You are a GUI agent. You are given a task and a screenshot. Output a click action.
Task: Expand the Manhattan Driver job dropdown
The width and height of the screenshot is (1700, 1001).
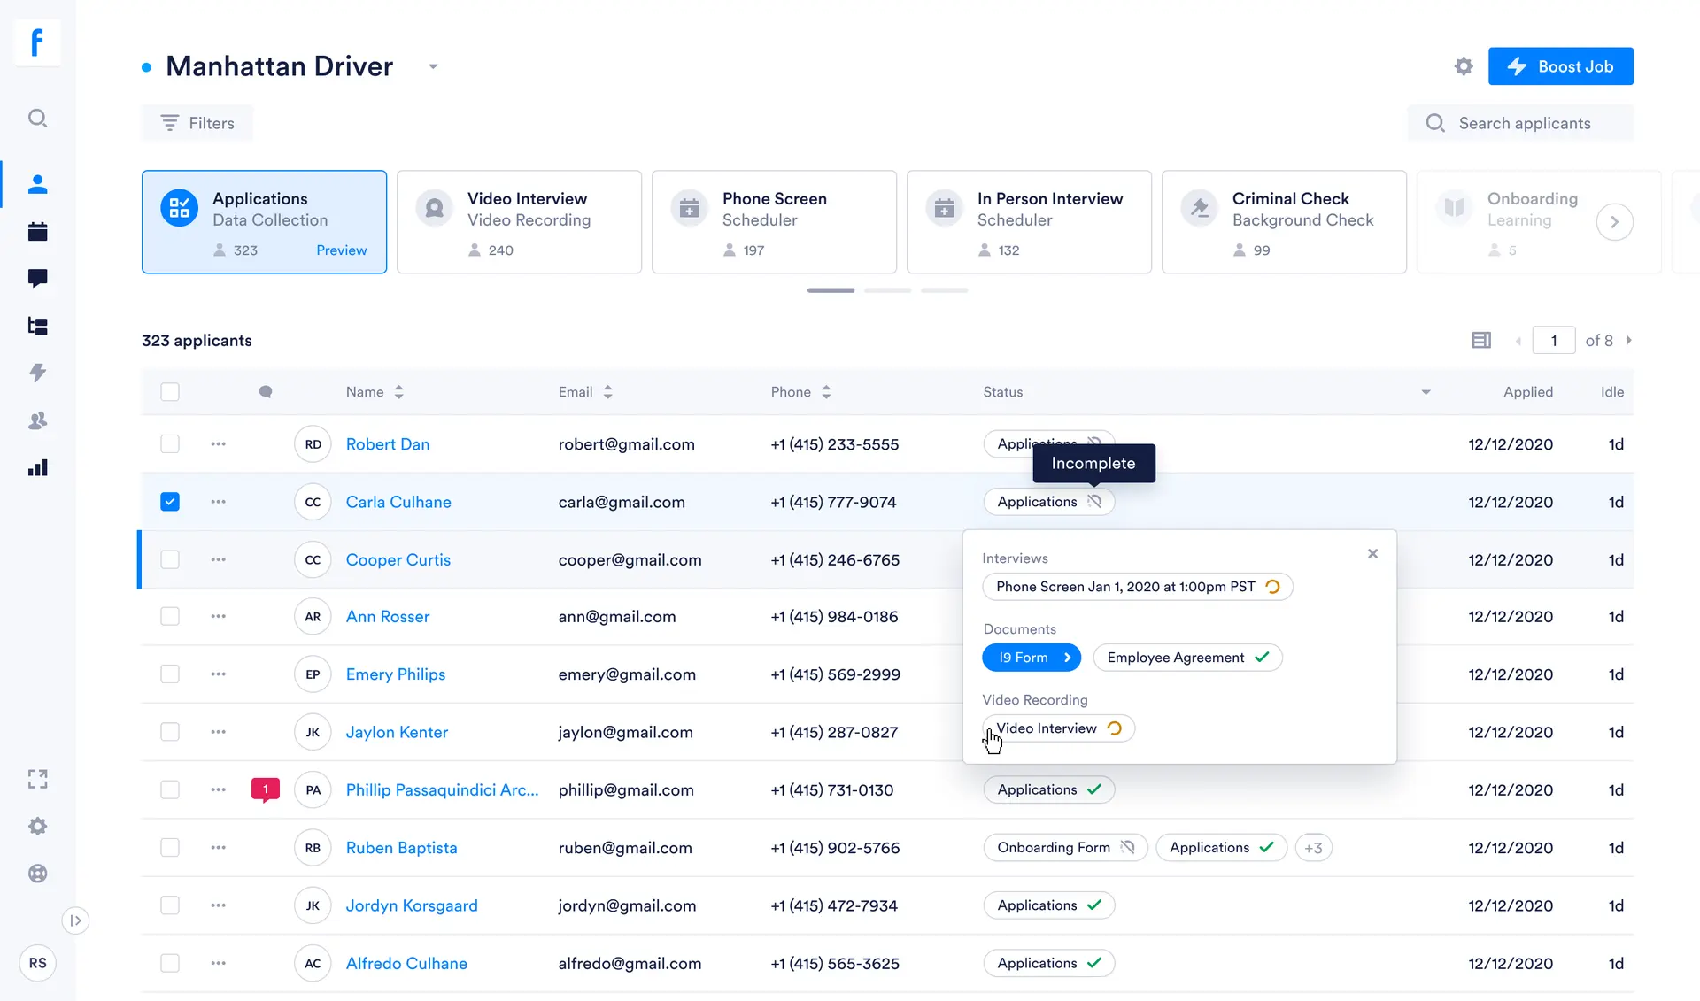(433, 66)
